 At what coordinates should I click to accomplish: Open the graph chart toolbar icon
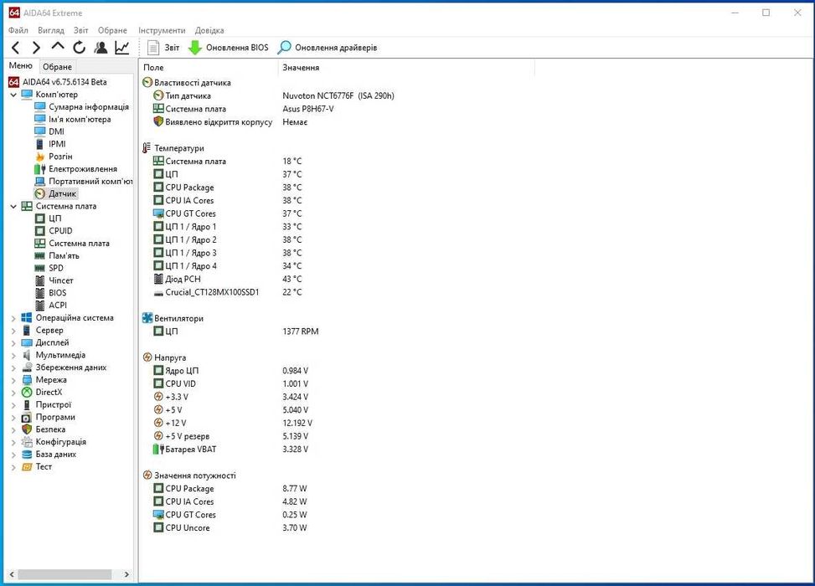[x=122, y=48]
